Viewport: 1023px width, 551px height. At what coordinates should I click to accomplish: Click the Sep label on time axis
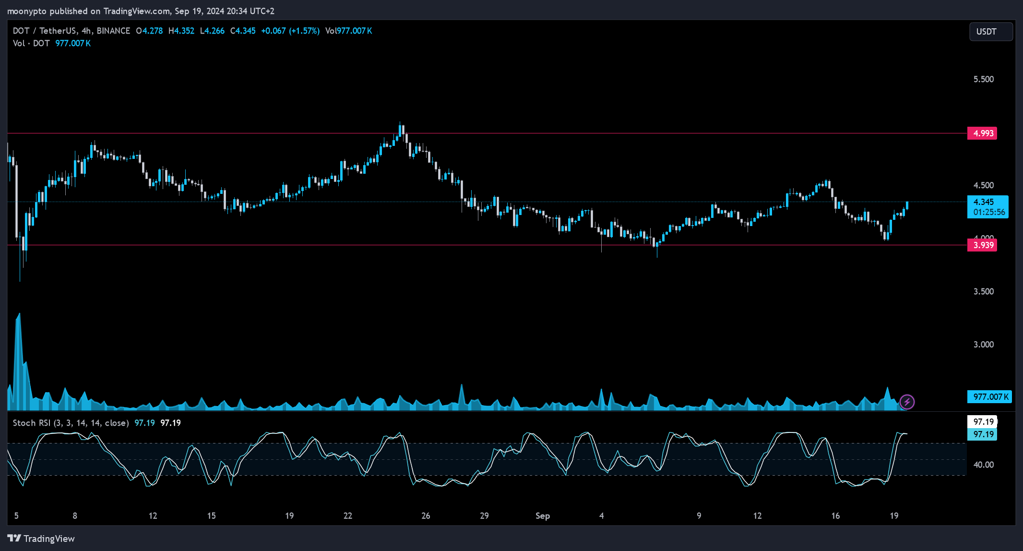click(543, 516)
